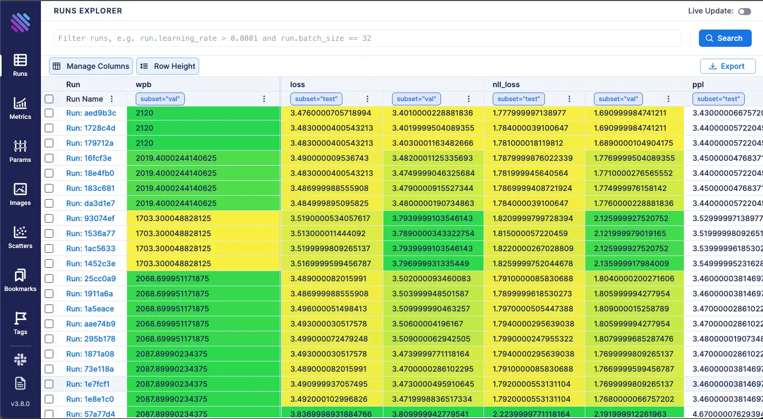
Task: Open run link Run: 1ac5633
Action: tap(90, 248)
